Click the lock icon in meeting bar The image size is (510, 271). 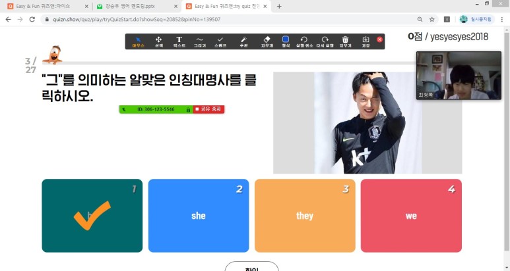point(188,110)
